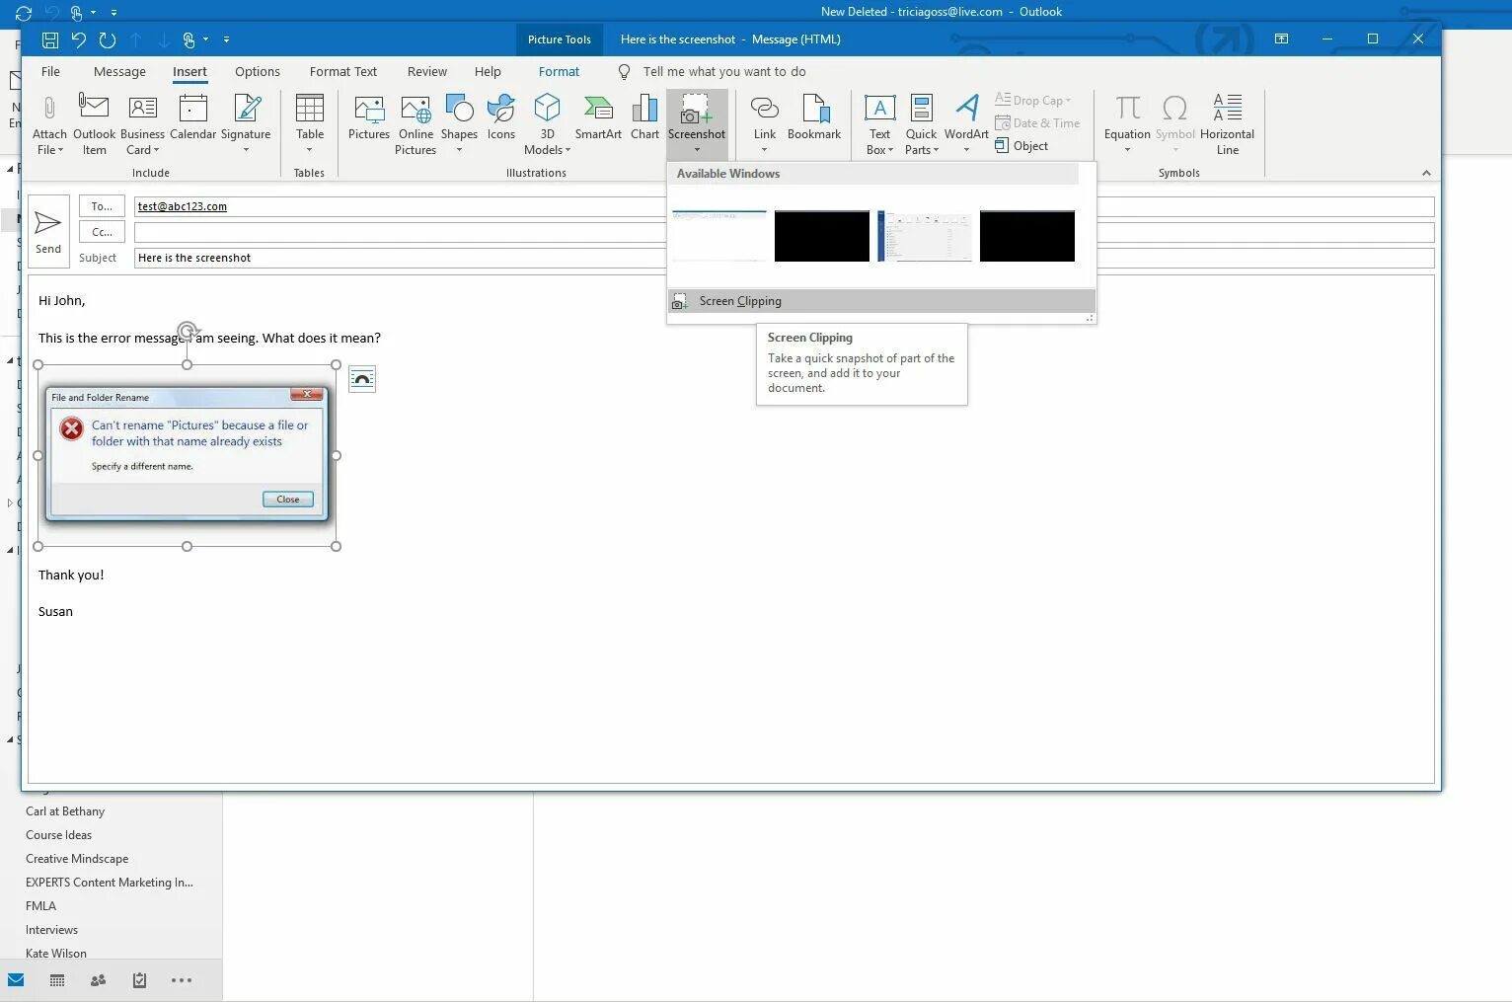1512x1002 pixels.
Task: Switch to the Review tab
Action: click(x=427, y=71)
